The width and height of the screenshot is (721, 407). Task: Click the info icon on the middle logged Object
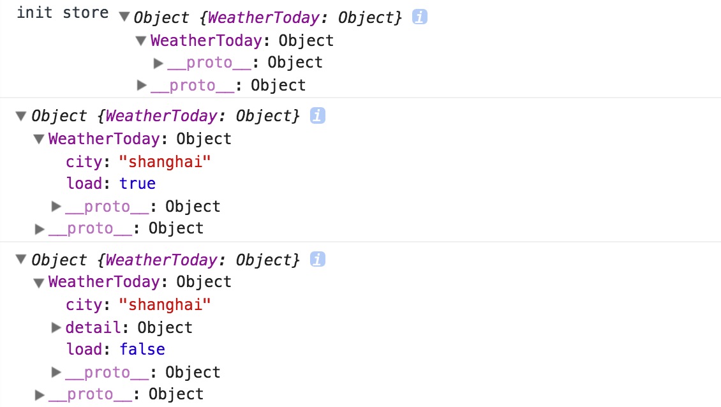317,115
